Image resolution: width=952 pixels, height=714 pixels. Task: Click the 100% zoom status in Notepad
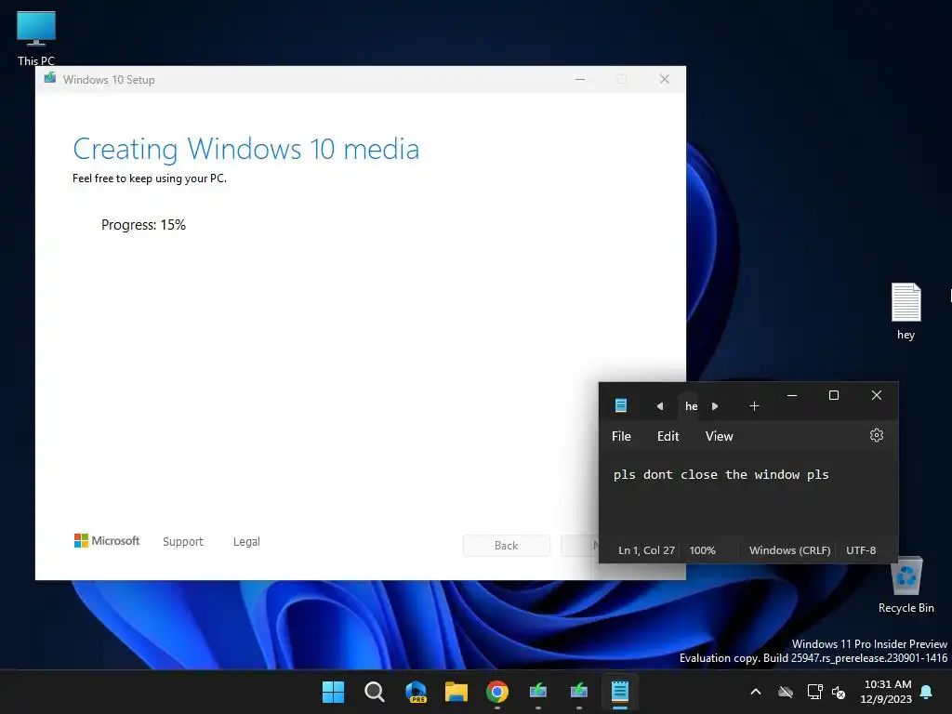(x=703, y=550)
